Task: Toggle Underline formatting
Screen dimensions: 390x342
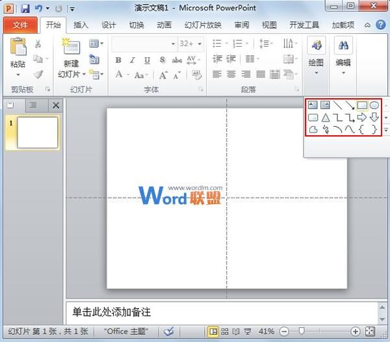Action: 147,60
